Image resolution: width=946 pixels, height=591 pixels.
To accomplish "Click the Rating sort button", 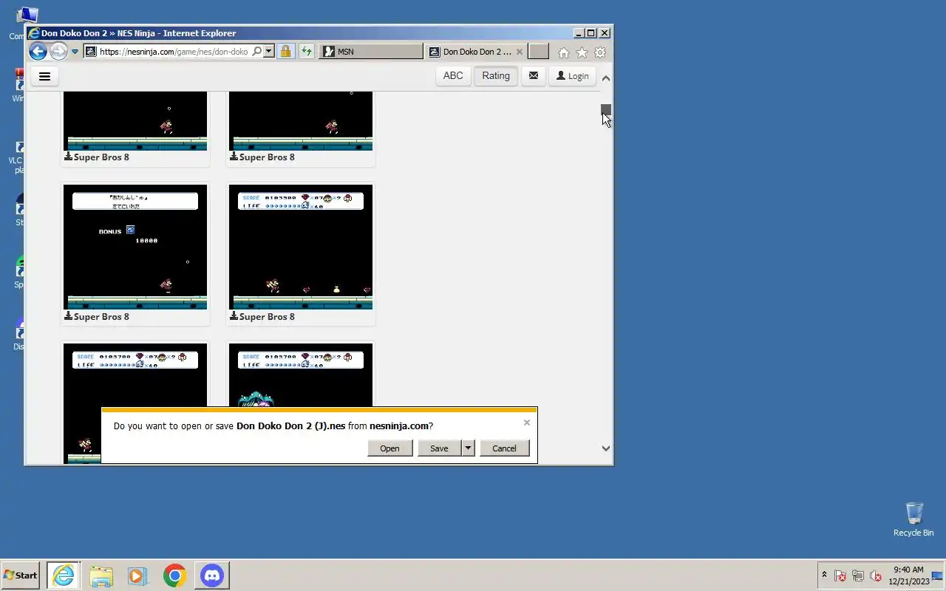I will pos(496,76).
